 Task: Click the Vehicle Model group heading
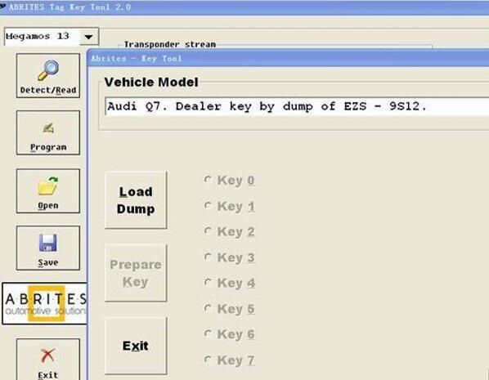pyautogui.click(x=151, y=83)
